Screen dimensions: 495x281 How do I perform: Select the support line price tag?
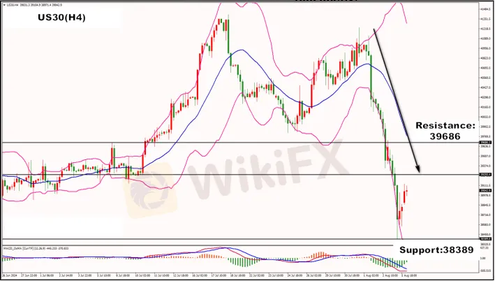[485, 239]
